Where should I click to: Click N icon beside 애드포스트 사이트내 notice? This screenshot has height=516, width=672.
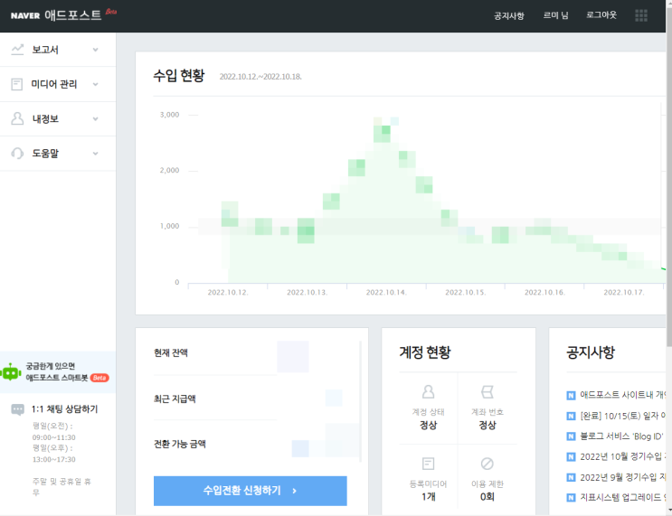571,395
